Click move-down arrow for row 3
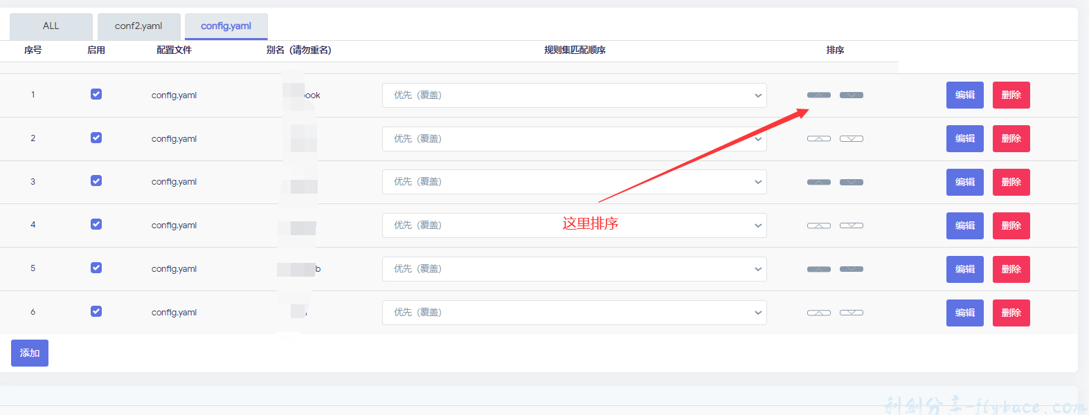 click(851, 182)
